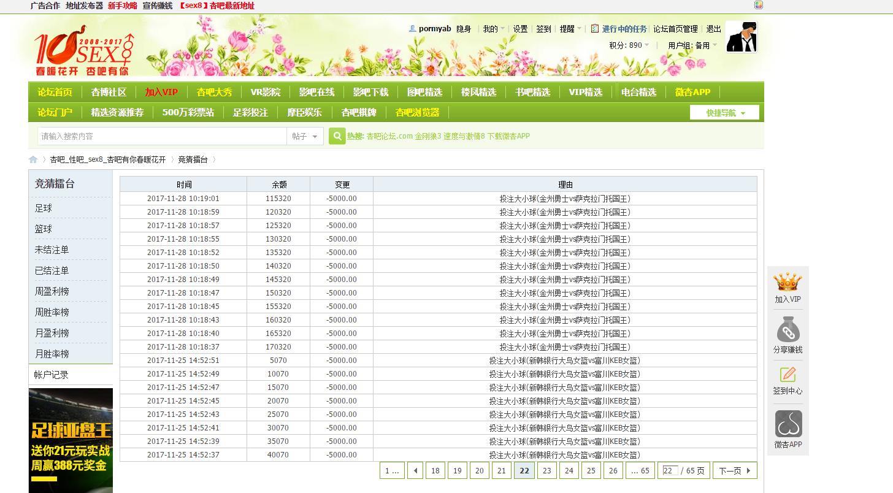Click the 下一页 next page button

[734, 471]
